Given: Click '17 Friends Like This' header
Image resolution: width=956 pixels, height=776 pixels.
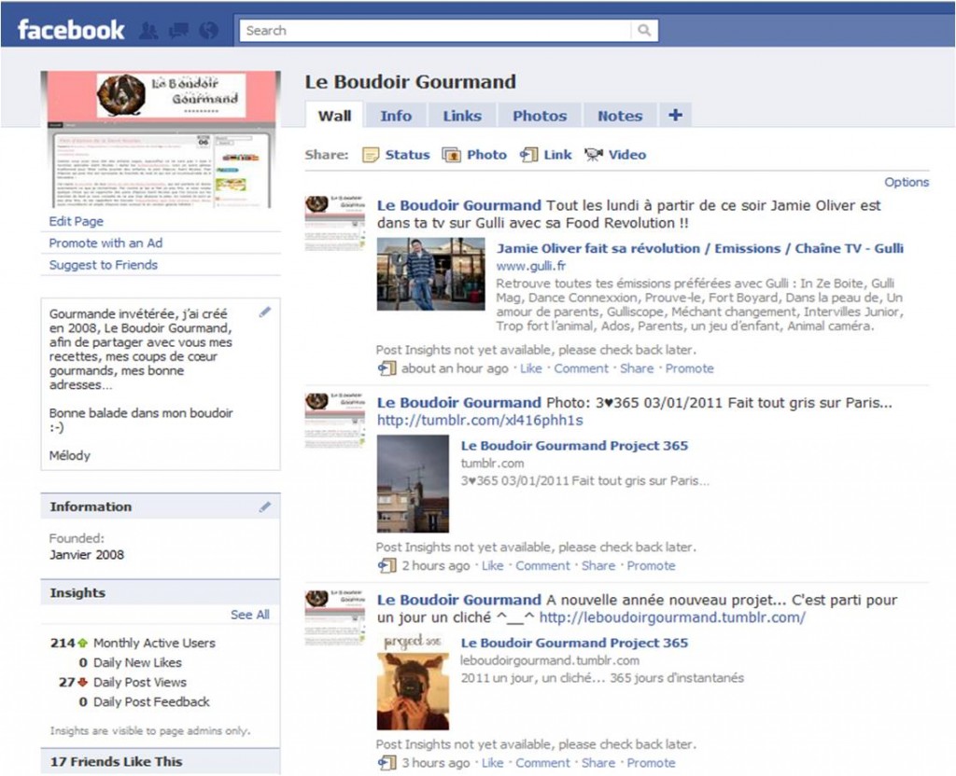Looking at the screenshot, I should (161, 761).
